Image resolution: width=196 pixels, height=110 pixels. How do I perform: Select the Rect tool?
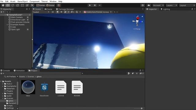click(22, 5)
